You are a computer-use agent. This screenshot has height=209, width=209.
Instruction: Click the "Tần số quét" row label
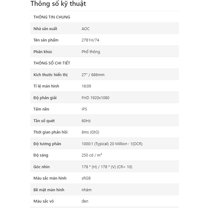point(44,121)
